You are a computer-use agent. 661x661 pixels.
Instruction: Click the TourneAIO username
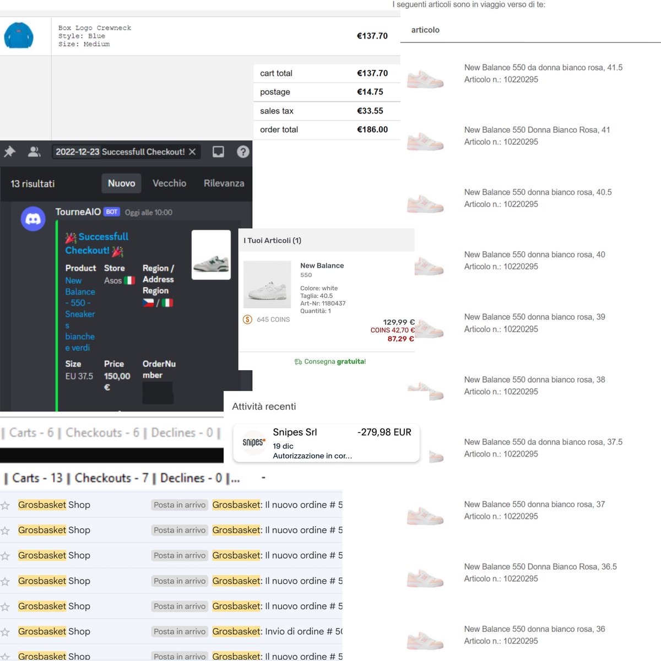click(x=78, y=212)
